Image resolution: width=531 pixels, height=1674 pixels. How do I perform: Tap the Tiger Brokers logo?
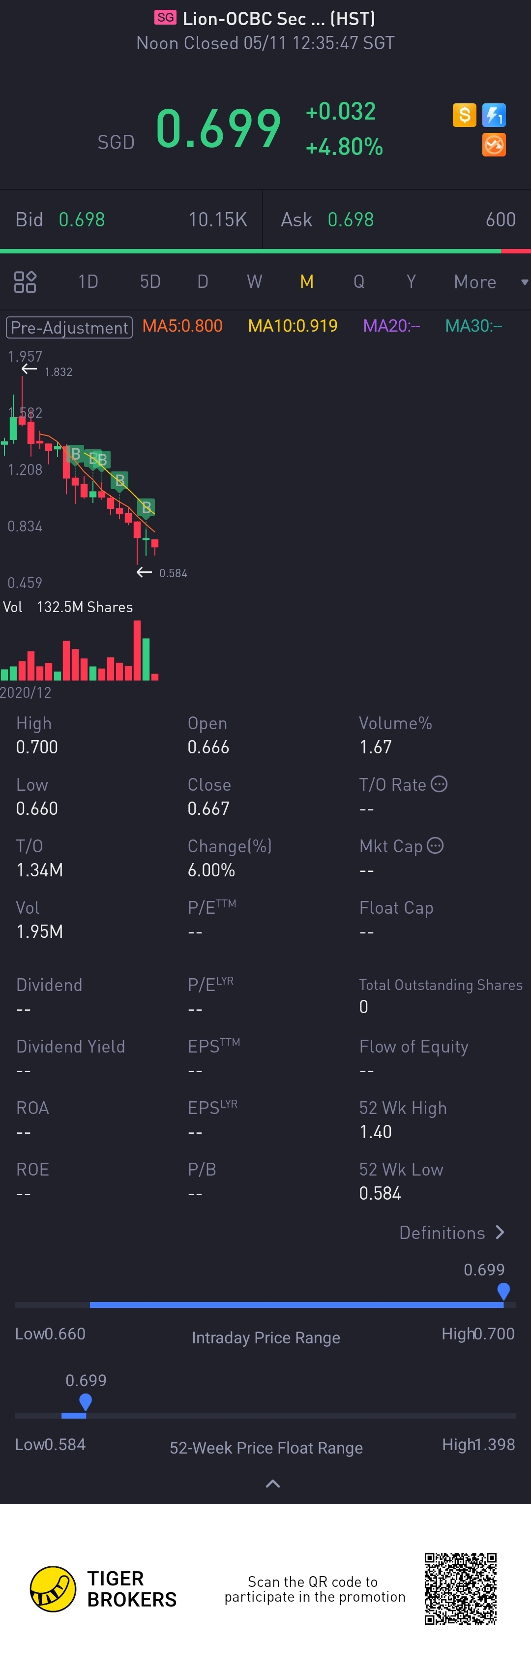[53, 1589]
